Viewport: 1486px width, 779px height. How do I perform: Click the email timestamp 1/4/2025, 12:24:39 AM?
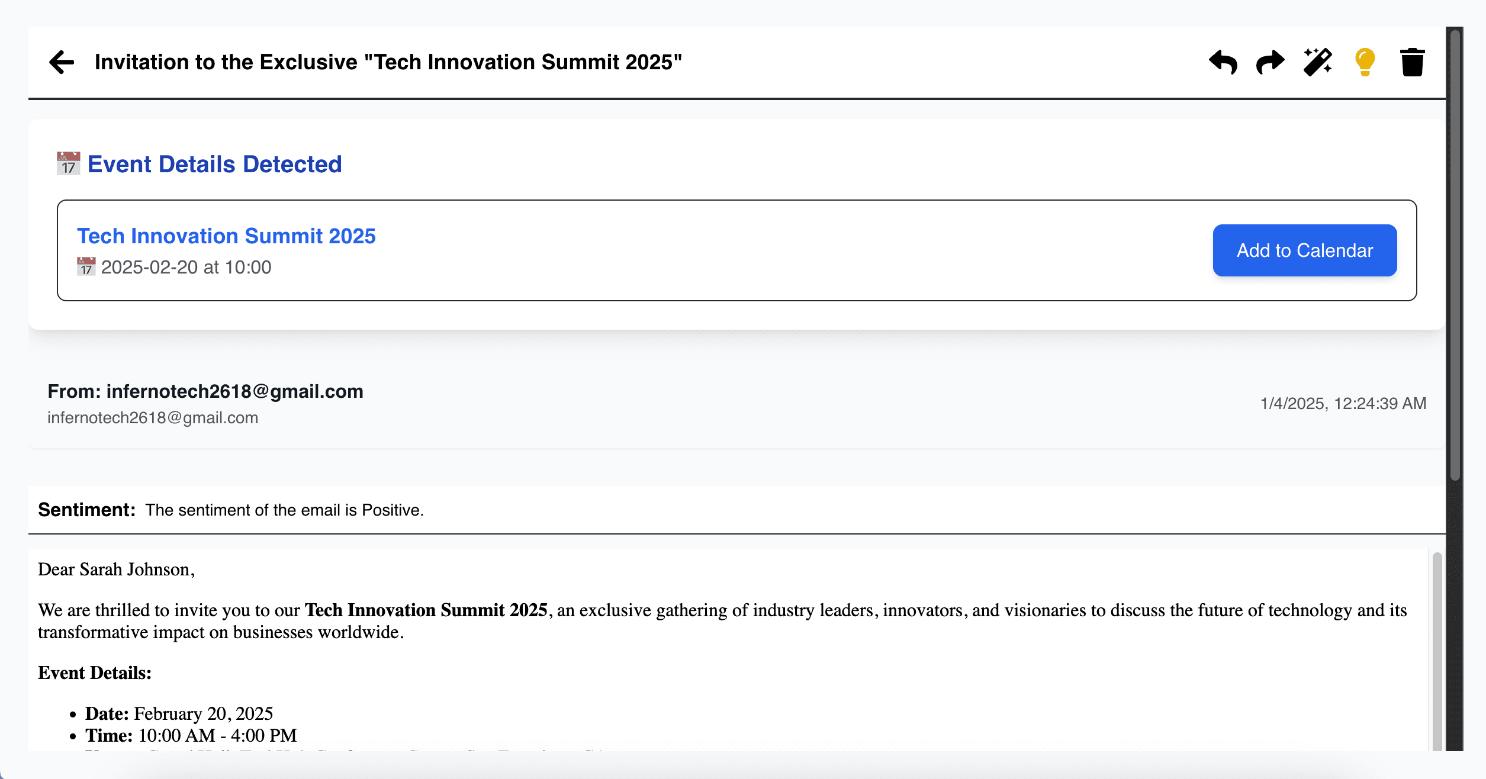tap(1343, 404)
